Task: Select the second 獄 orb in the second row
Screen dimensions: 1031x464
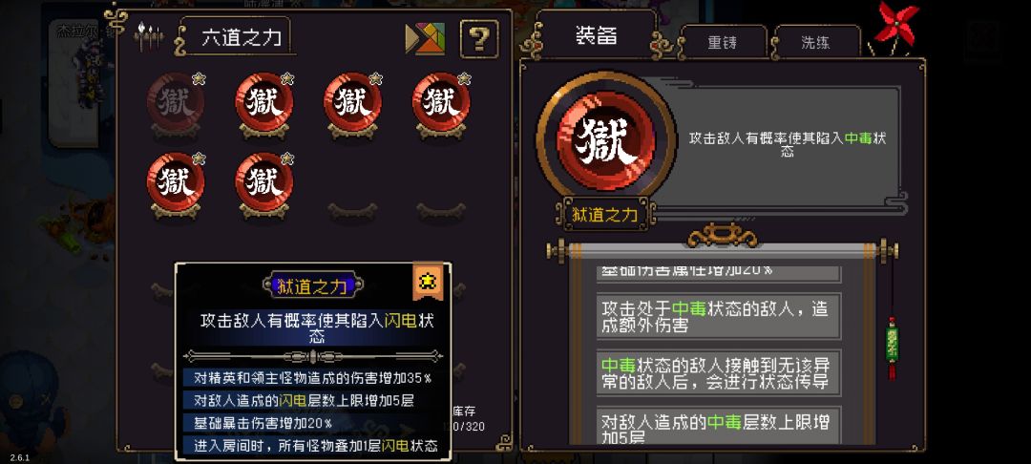Action: 264,182
